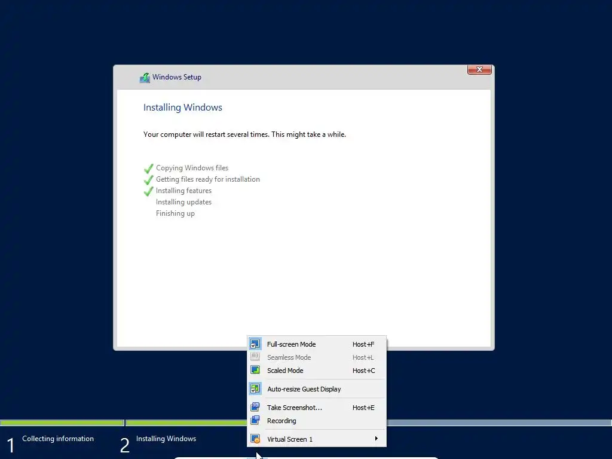Click the Collecting information progress bar
The width and height of the screenshot is (612, 459).
(62, 423)
